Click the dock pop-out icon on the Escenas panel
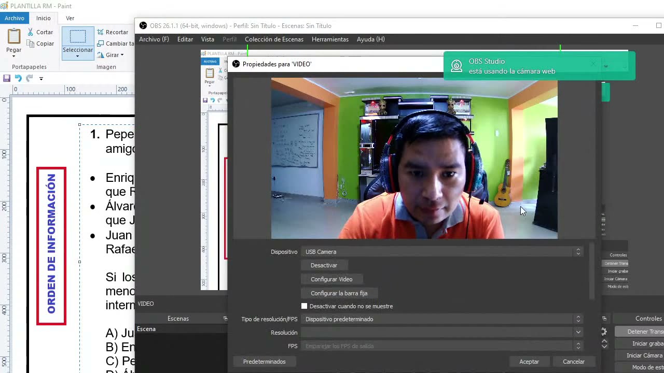Viewport: 664px width, 373px height. (225, 319)
